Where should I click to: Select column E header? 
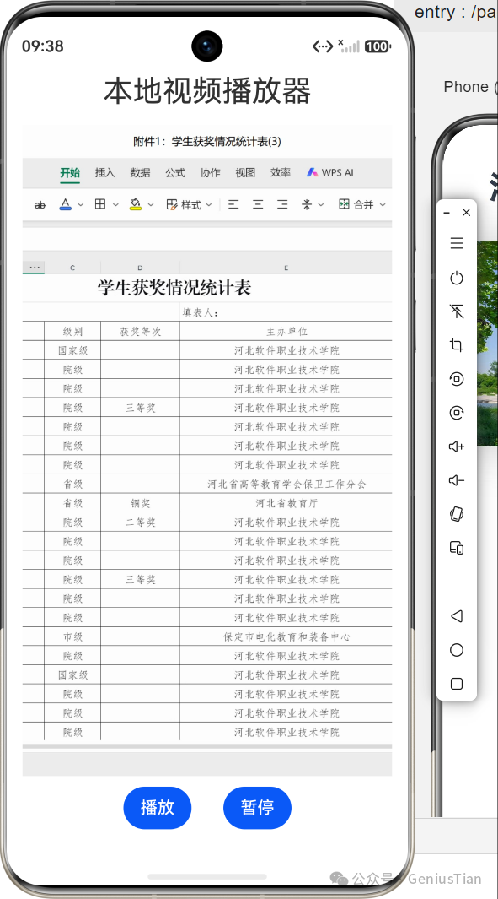[286, 268]
